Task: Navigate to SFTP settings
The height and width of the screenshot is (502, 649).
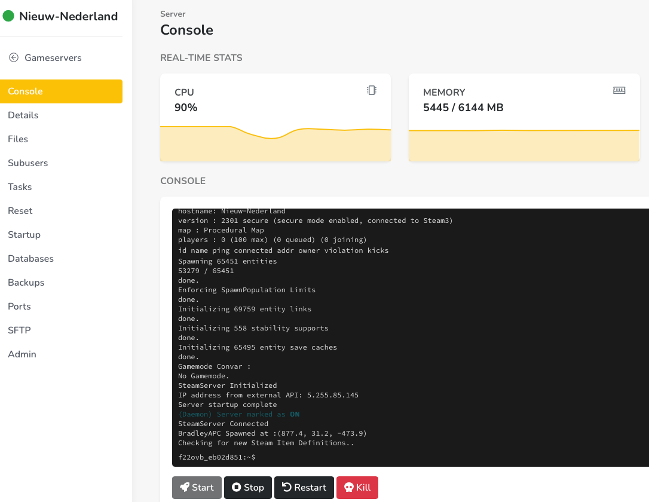Action: pyautogui.click(x=19, y=330)
